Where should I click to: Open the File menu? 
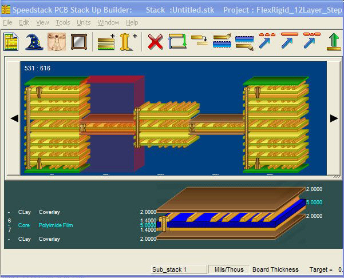(7, 22)
